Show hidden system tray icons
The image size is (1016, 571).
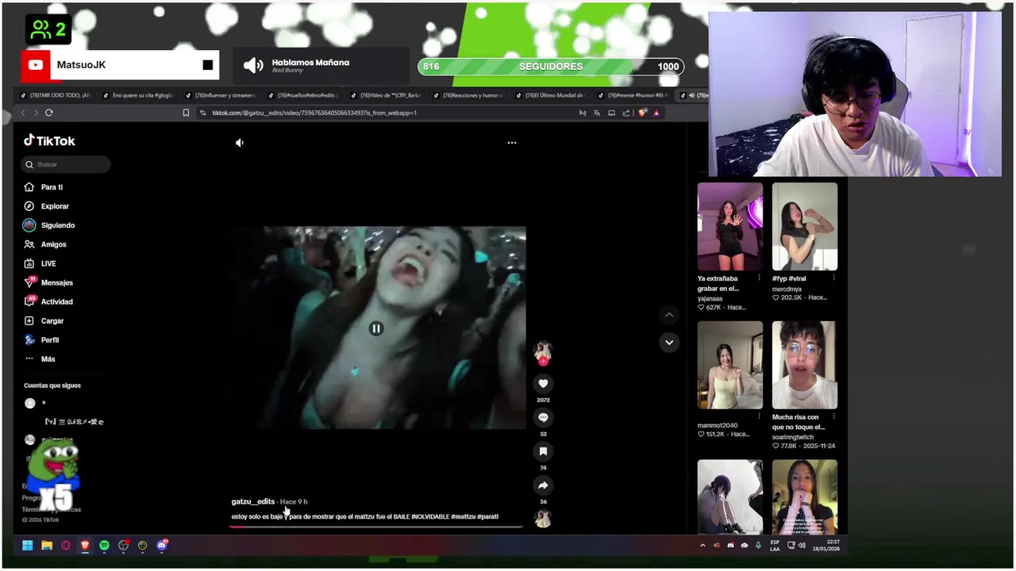702,546
